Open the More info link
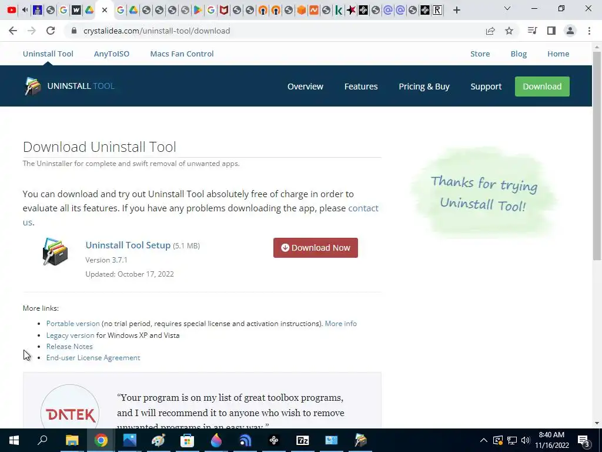 coord(341,324)
